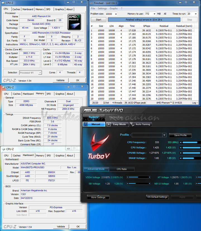Image resolution: width=201 pixels, height=231 pixels.
Task: Click the SB Voltage slider left arrow
Action: (128, 184)
